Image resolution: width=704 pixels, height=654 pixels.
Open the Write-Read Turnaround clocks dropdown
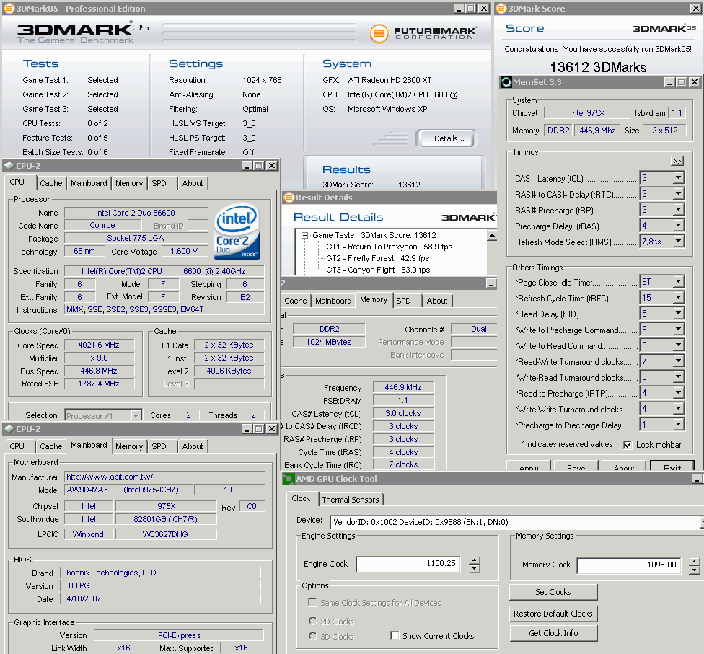click(679, 376)
